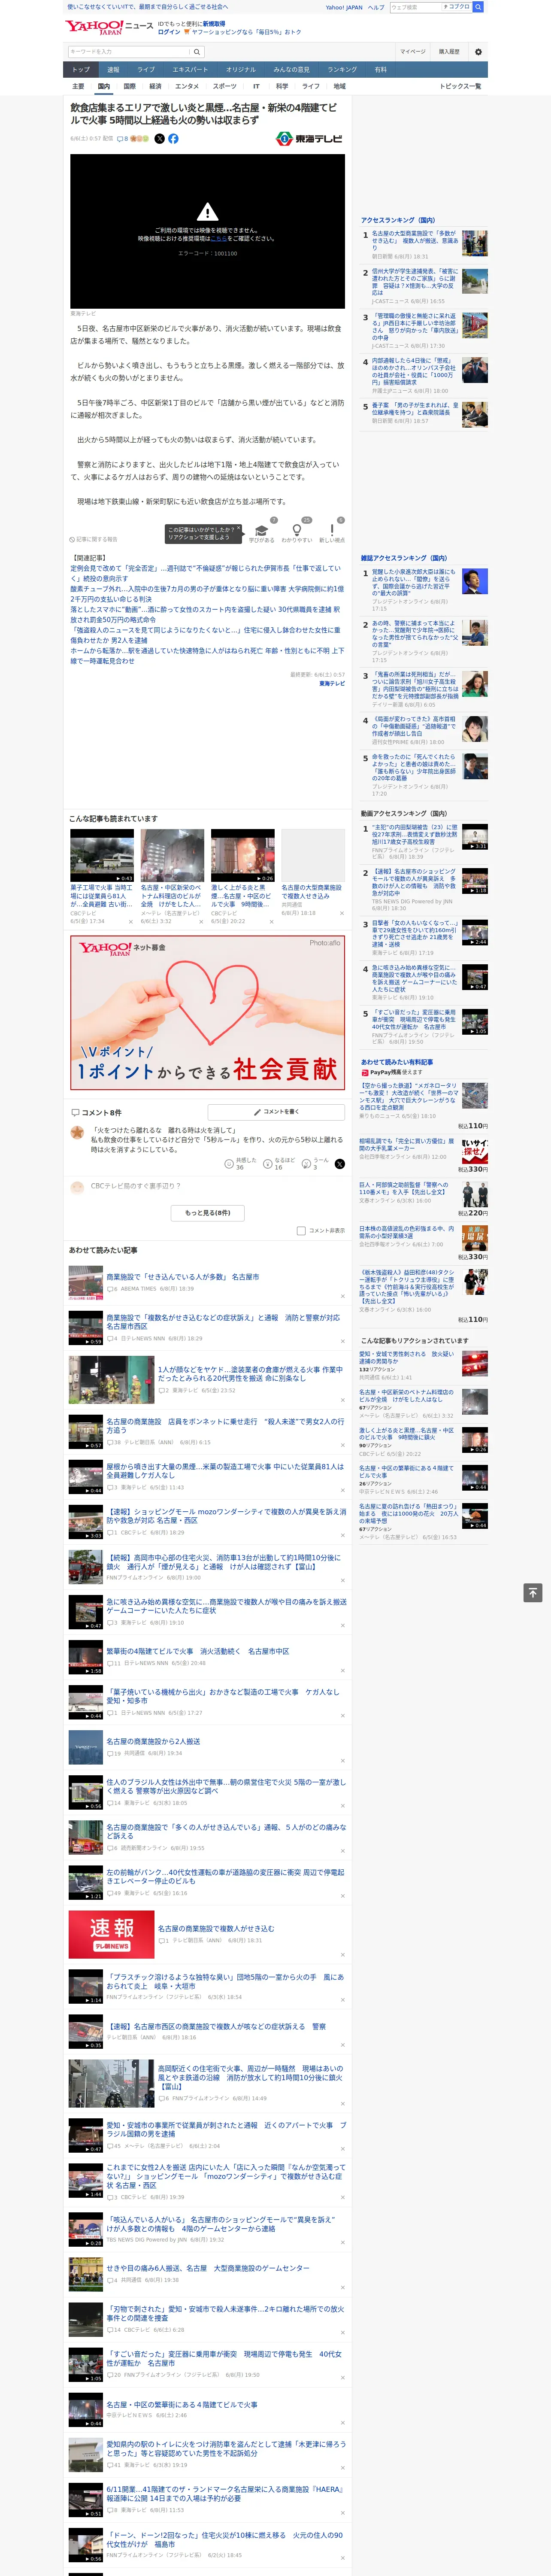Open 購入履歴 link
The height and width of the screenshot is (2576, 551).
click(449, 51)
